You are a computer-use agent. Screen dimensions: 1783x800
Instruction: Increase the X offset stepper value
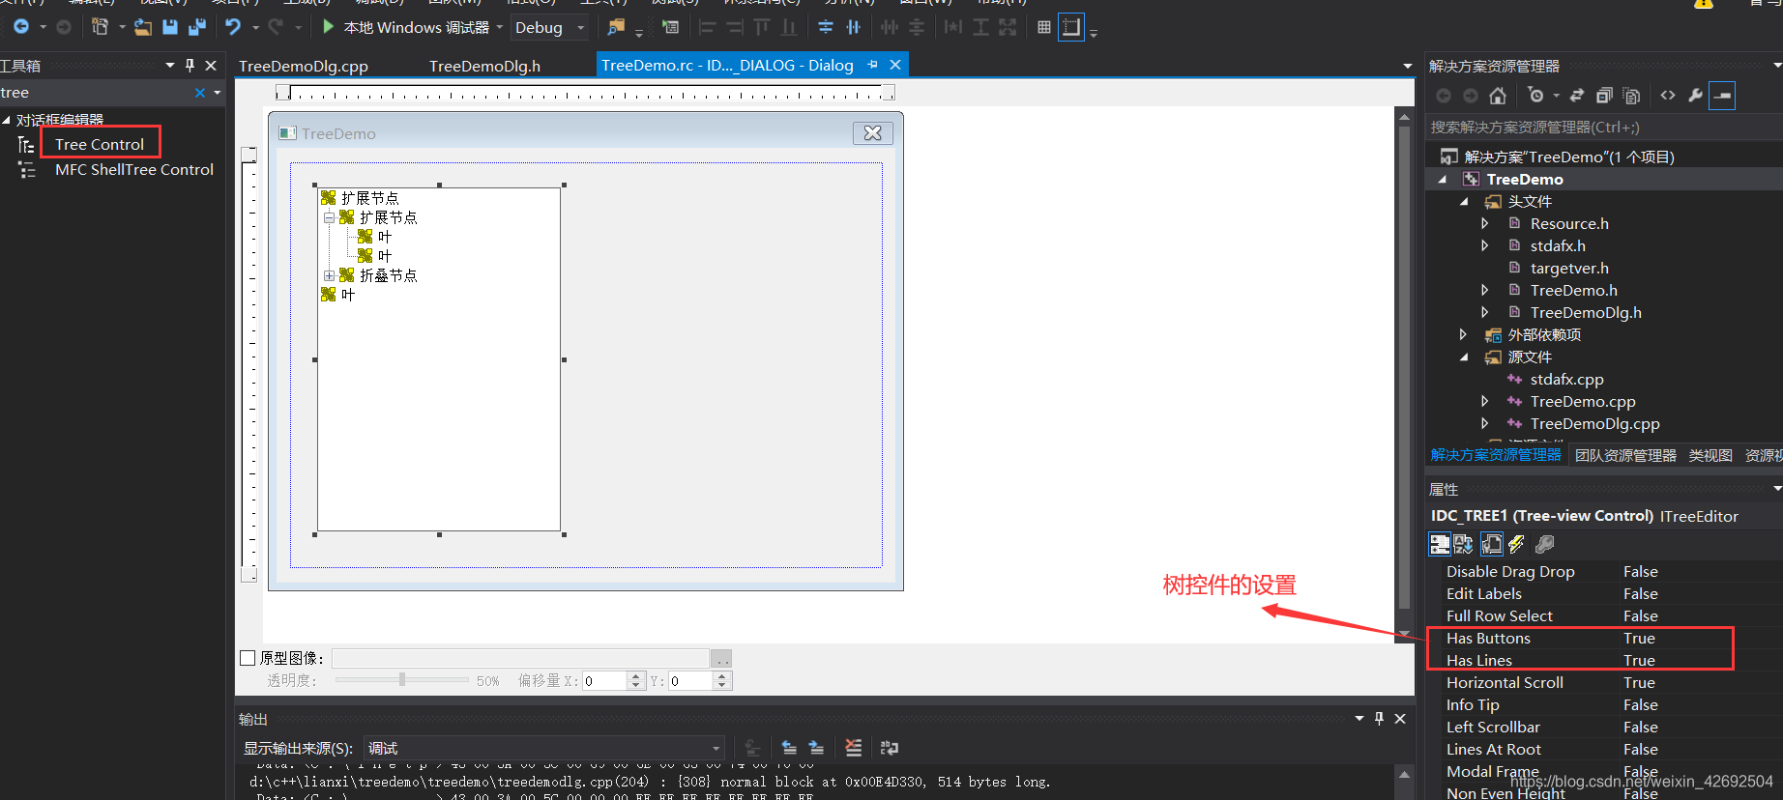[x=635, y=676]
